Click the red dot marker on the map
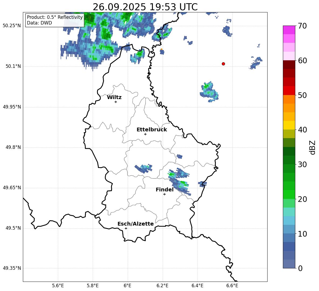 click(x=223, y=64)
